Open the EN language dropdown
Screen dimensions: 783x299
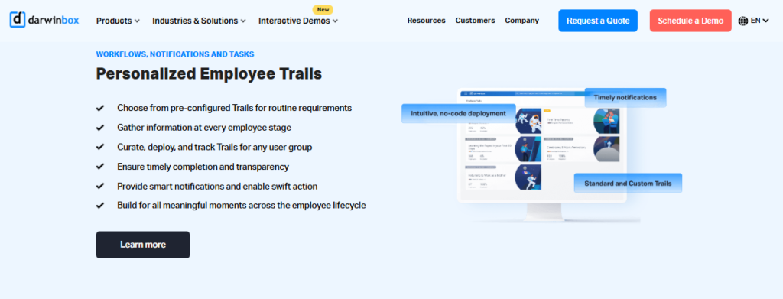click(759, 21)
